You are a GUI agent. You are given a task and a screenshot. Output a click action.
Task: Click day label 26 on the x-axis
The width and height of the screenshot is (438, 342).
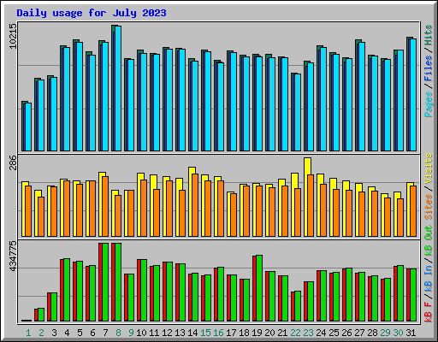coord(346,333)
